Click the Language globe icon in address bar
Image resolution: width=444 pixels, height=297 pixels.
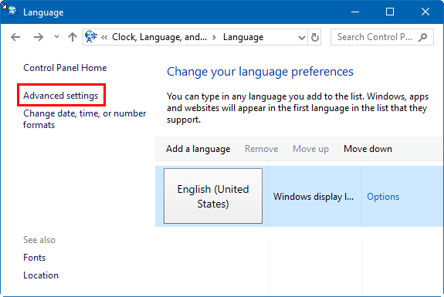tap(91, 37)
